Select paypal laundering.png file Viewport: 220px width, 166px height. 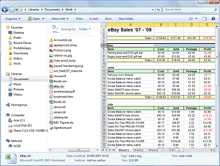pyautogui.click(x=68, y=66)
